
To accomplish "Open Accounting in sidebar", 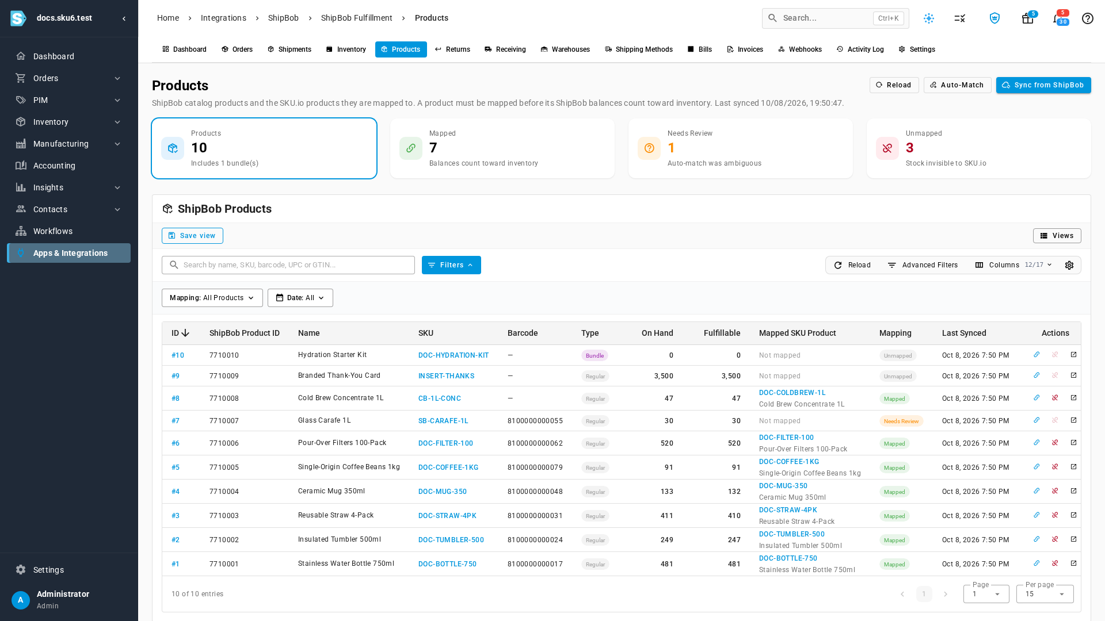I will pyautogui.click(x=68, y=166).
